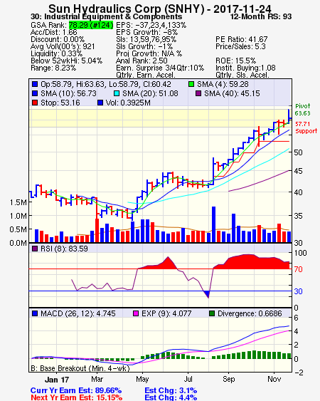Click the RSI (8): 83.59 legend text
Viewport: 320px width, 401px height.
click(64, 249)
